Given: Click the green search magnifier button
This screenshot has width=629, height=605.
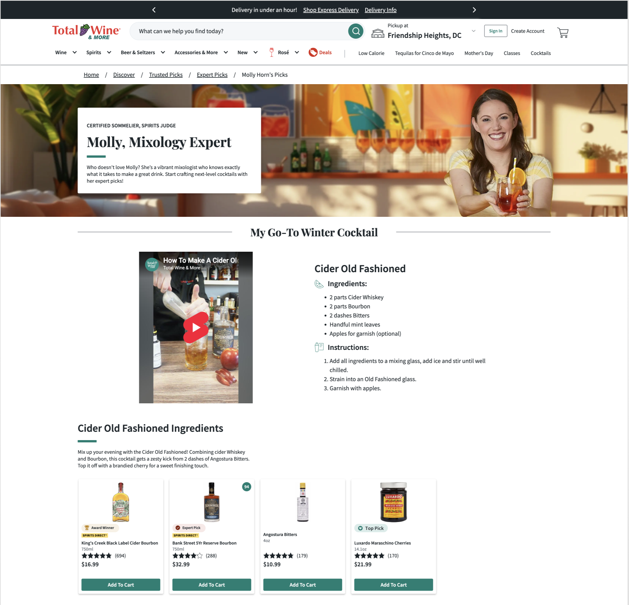Looking at the screenshot, I should [x=356, y=31].
